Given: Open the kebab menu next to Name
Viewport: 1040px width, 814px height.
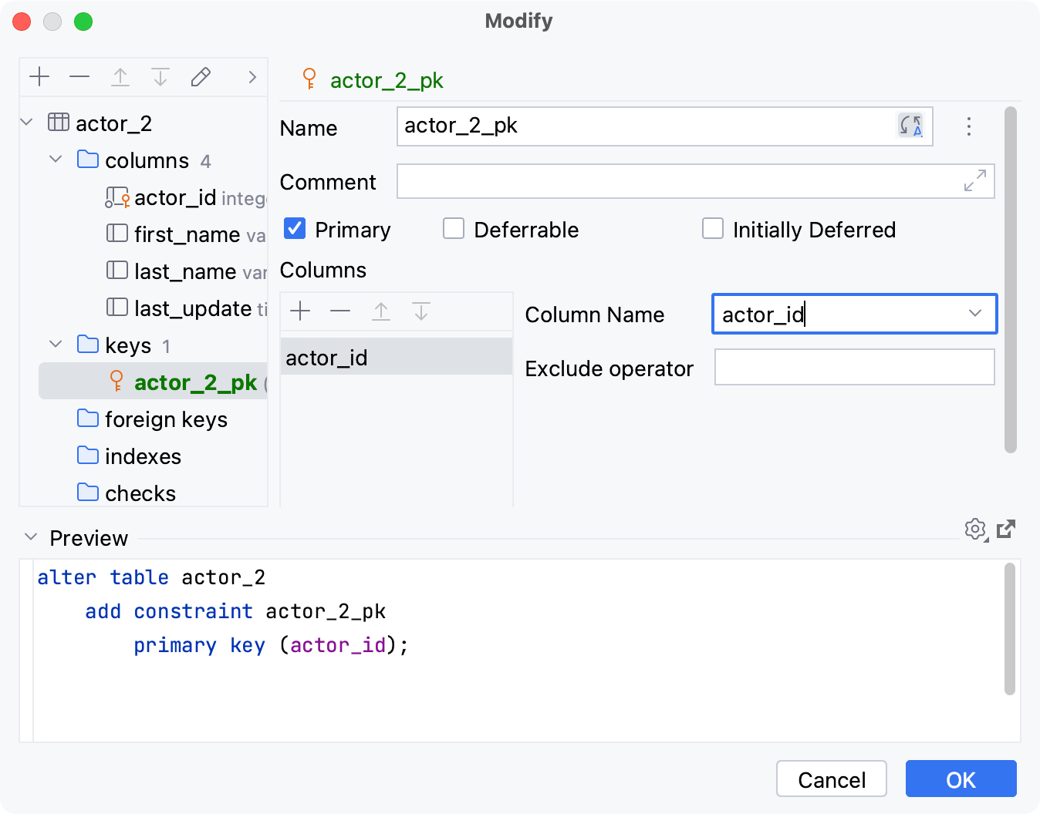Looking at the screenshot, I should 968,126.
